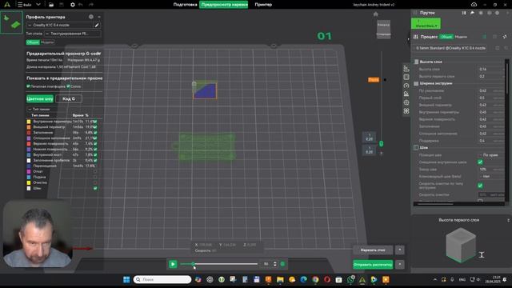Toggle the Сопло checkbox
The width and height of the screenshot is (512, 288).
(x=68, y=86)
